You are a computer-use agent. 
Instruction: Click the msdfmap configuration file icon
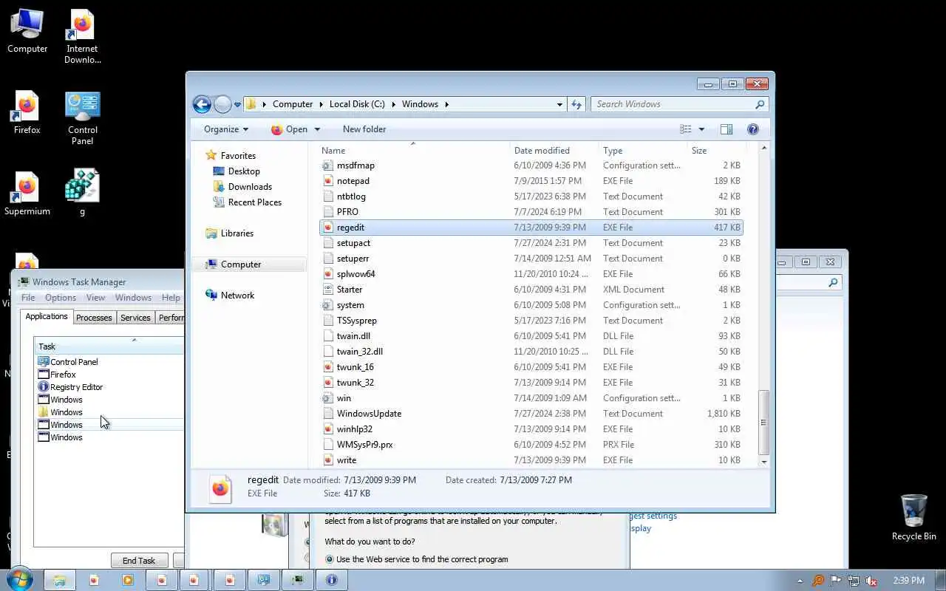coord(328,165)
